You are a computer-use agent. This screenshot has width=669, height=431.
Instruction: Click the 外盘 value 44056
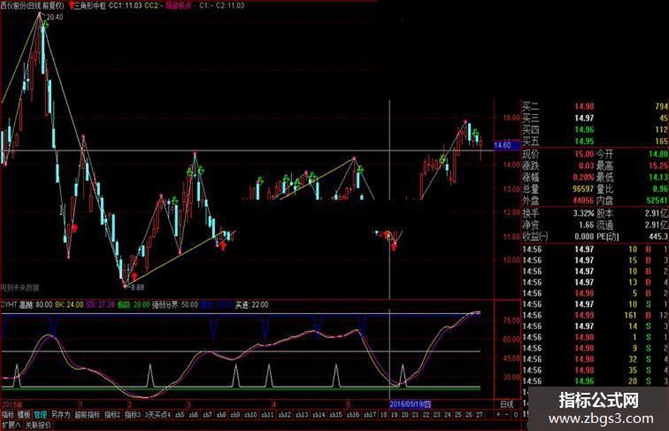(583, 200)
